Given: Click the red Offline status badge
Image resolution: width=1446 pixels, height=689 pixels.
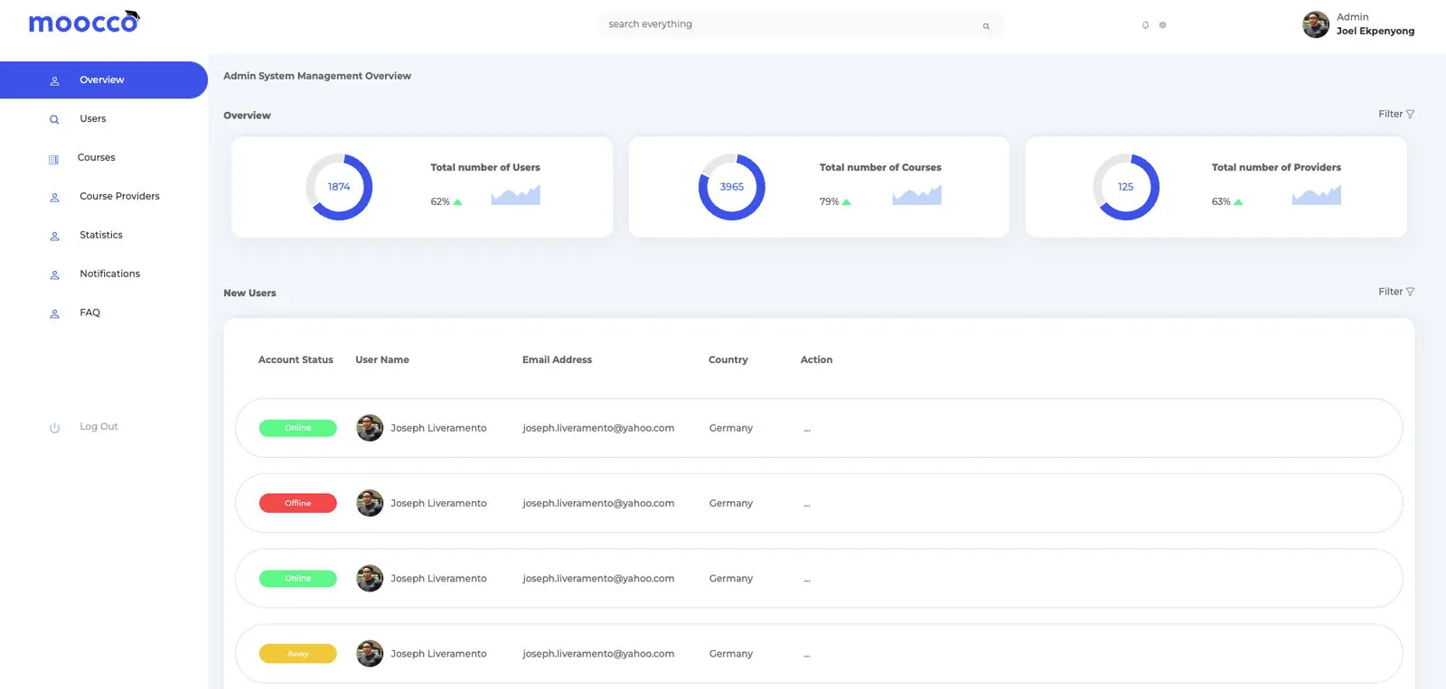Looking at the screenshot, I should coord(298,503).
